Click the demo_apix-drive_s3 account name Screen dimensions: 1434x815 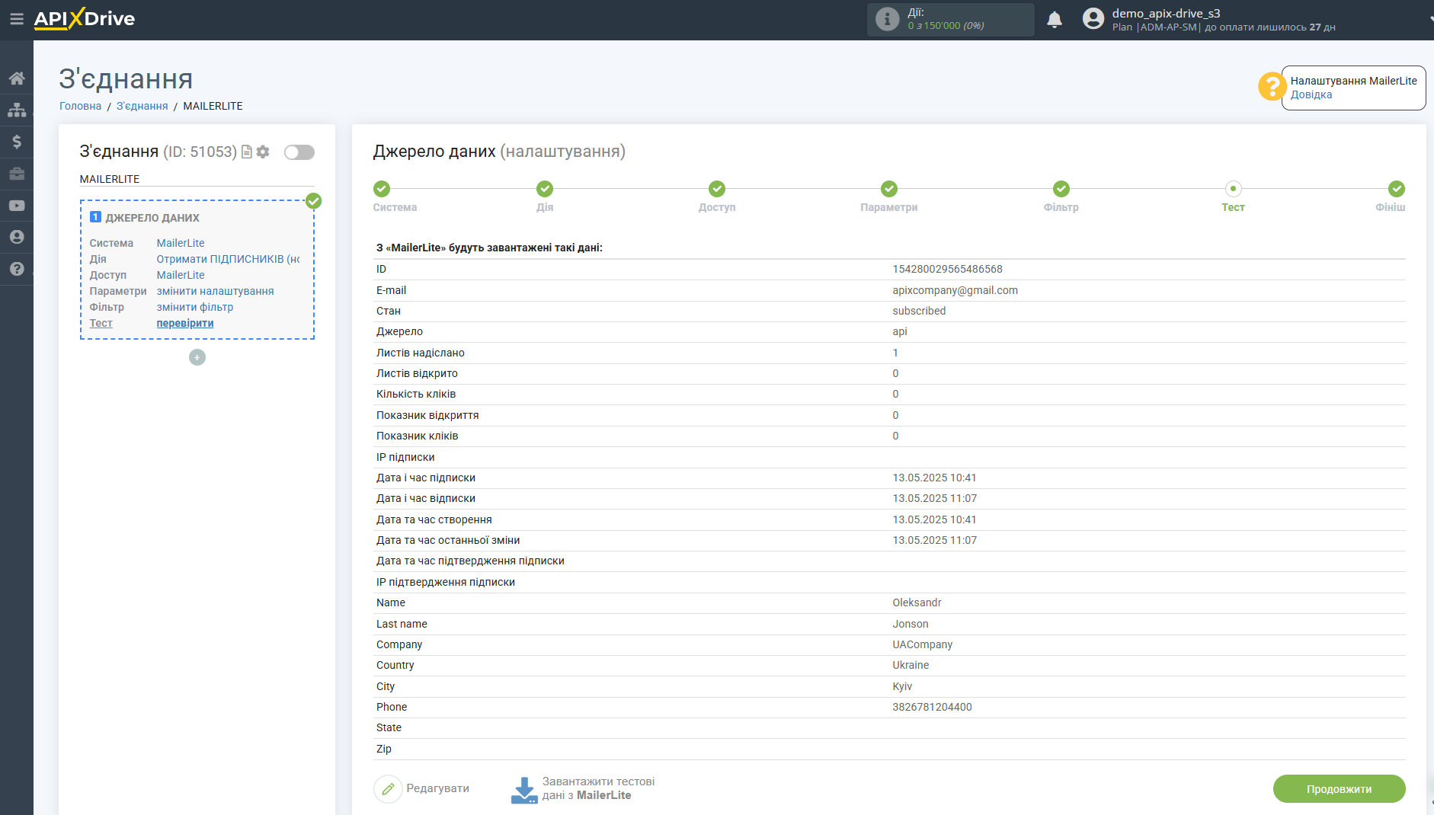pos(1166,13)
